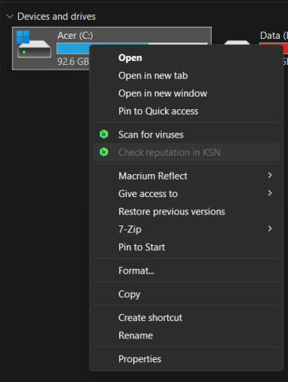The image size is (288, 382).
Task: Choose Restore previous versions
Action: [186, 212]
